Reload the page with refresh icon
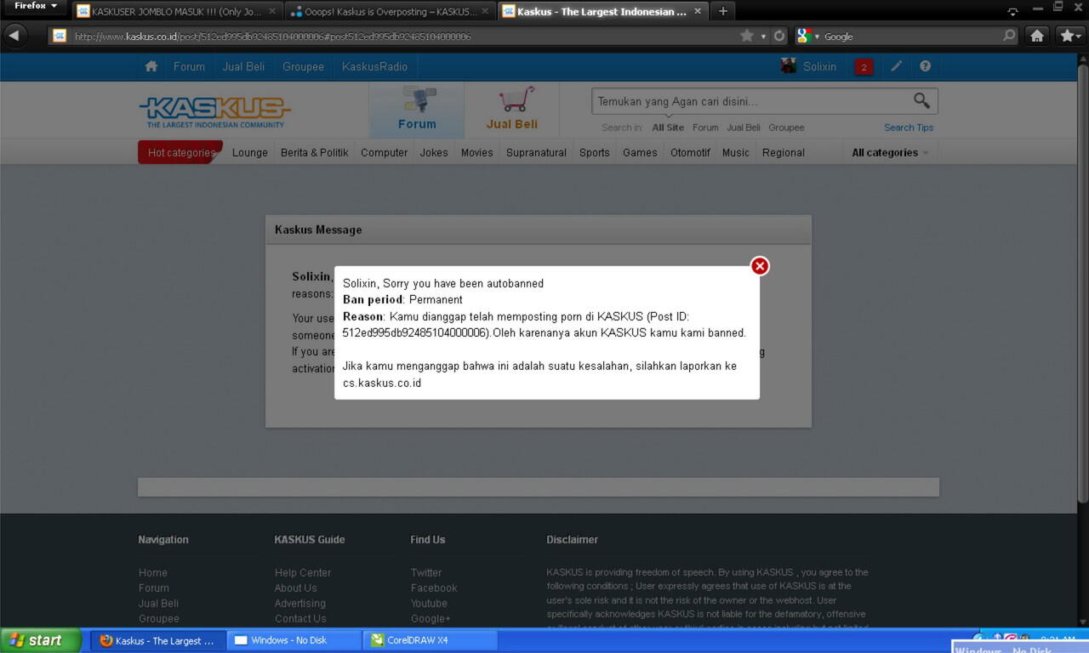 778,36
